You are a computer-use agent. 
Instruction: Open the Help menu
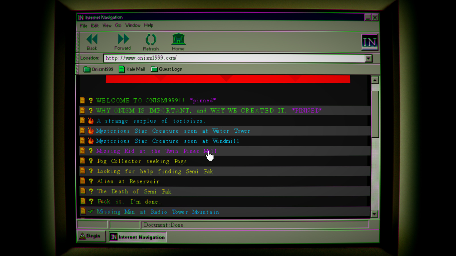click(148, 25)
